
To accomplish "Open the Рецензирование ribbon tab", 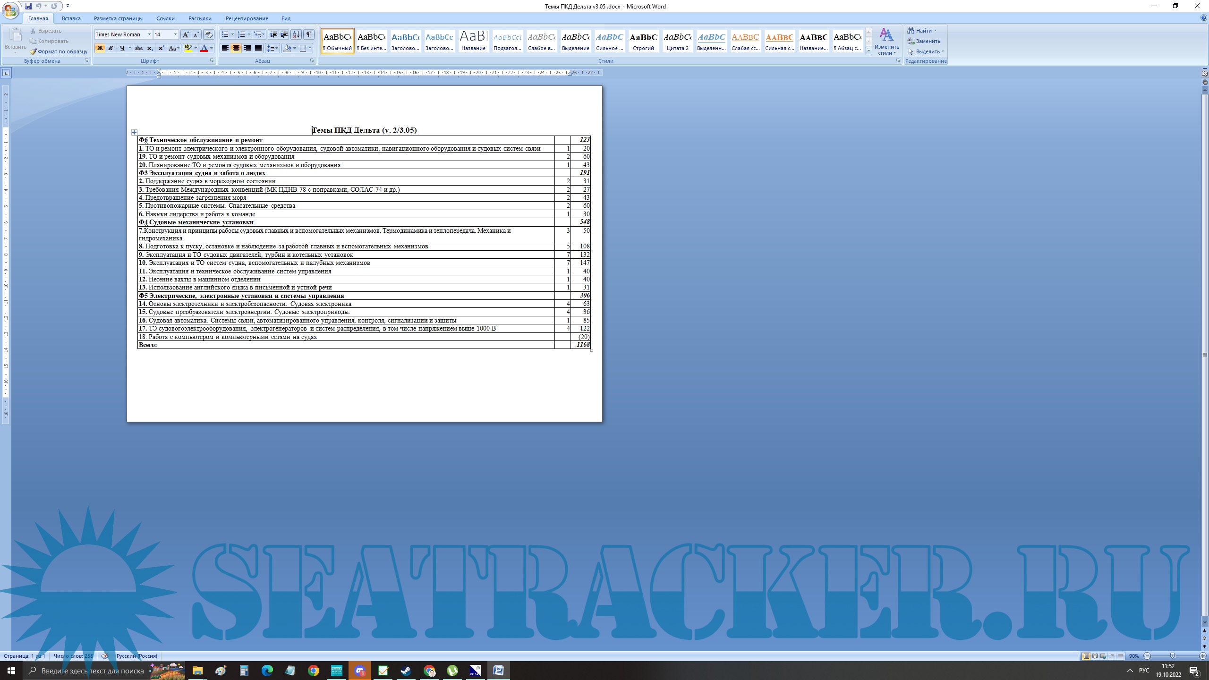I will click(247, 18).
